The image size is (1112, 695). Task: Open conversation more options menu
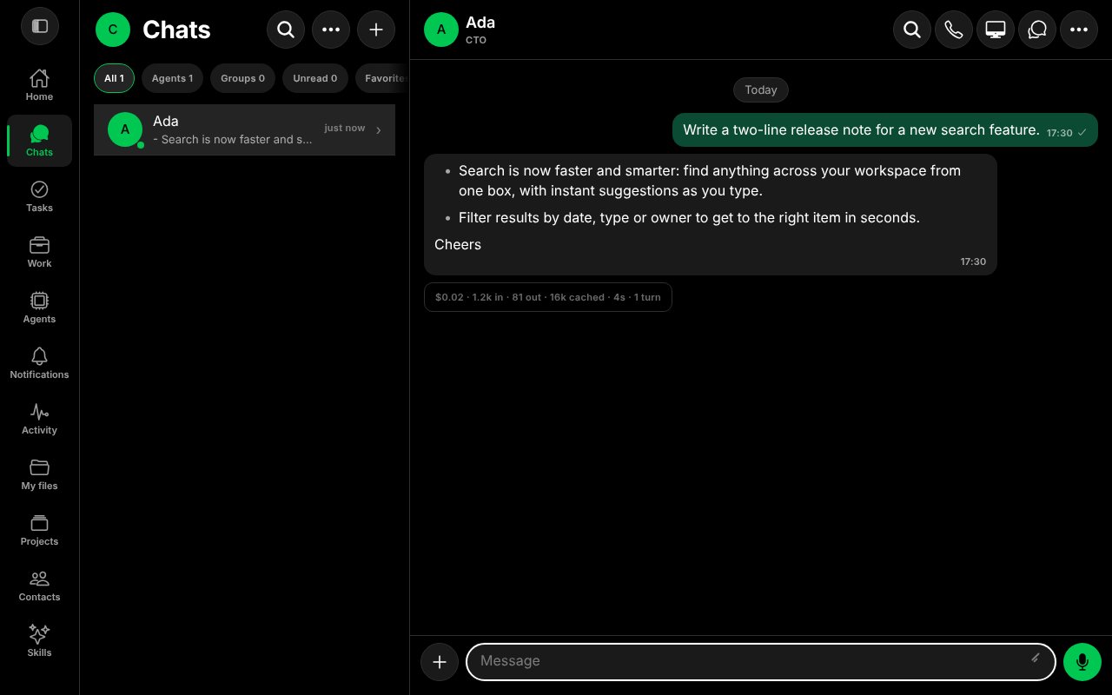tap(1079, 30)
